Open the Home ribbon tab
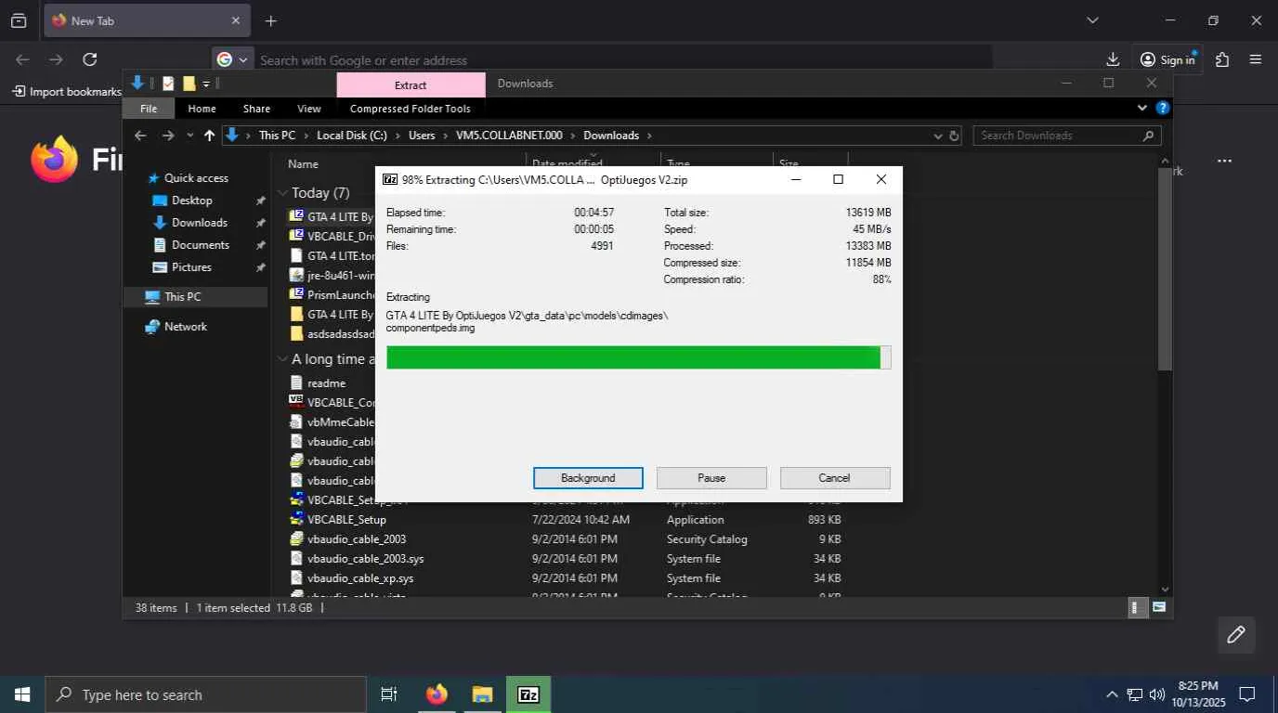The image size is (1278, 713). (x=202, y=109)
